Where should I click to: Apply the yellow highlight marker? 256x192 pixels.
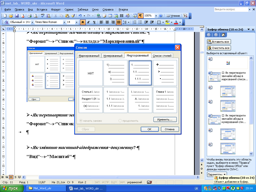coord(167,22)
